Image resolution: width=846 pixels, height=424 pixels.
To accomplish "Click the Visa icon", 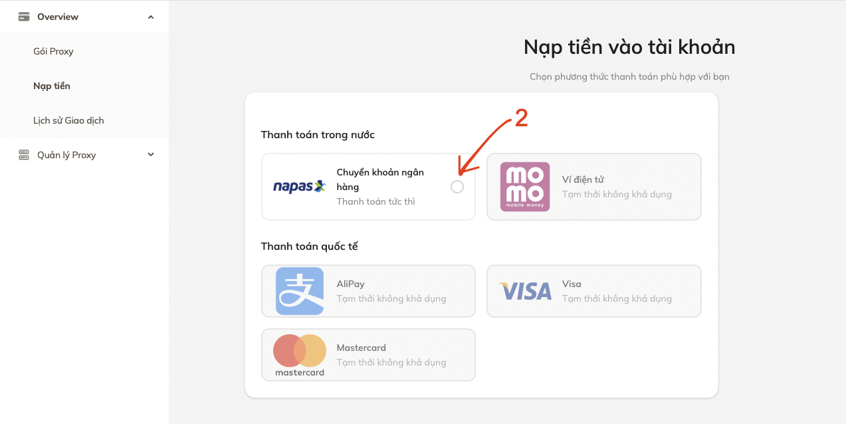I will (x=524, y=291).
